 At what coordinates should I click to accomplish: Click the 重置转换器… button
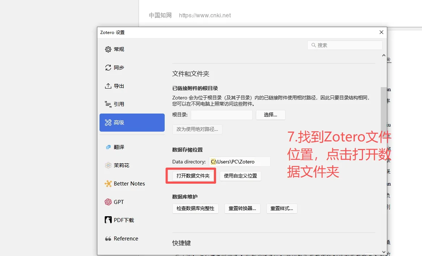click(x=242, y=208)
